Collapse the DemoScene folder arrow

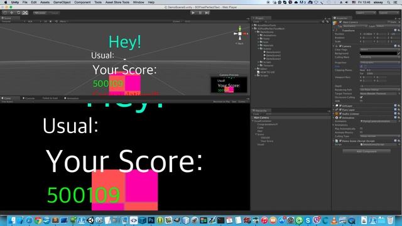pos(256,32)
